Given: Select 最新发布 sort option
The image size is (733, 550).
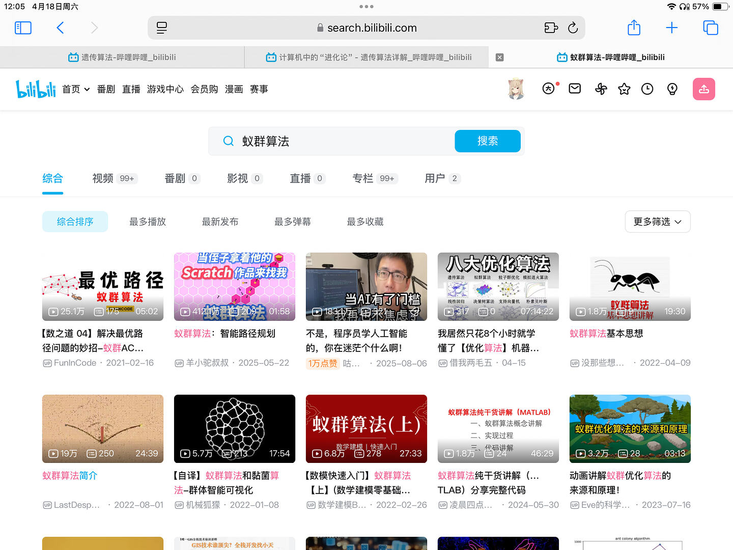Looking at the screenshot, I should point(220,222).
